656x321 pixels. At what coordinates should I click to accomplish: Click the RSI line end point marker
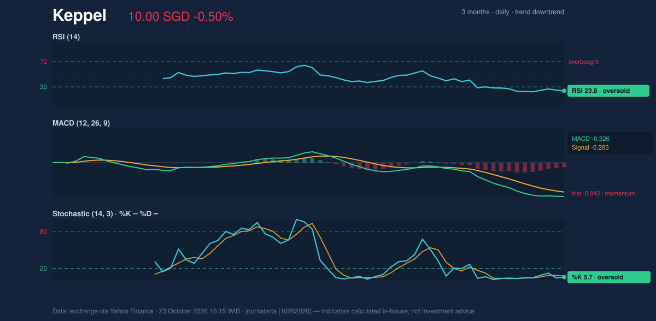[x=564, y=91]
